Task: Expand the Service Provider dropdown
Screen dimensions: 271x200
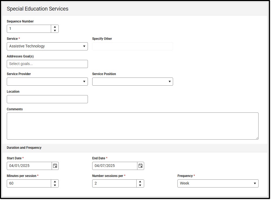Action: coord(47,82)
